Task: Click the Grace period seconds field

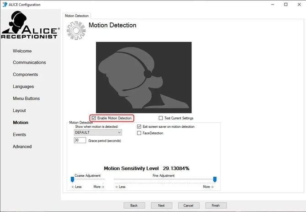Action: tap(80, 140)
